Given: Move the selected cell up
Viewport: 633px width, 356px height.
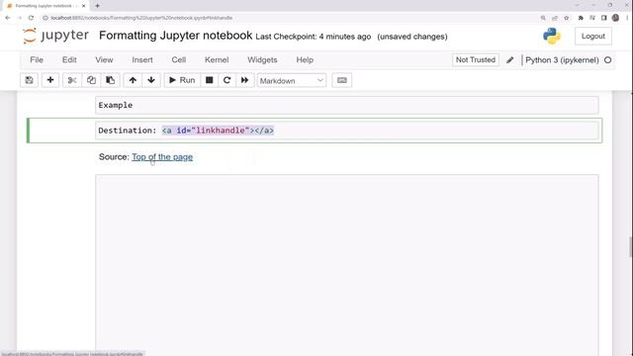Looking at the screenshot, I should point(133,80).
